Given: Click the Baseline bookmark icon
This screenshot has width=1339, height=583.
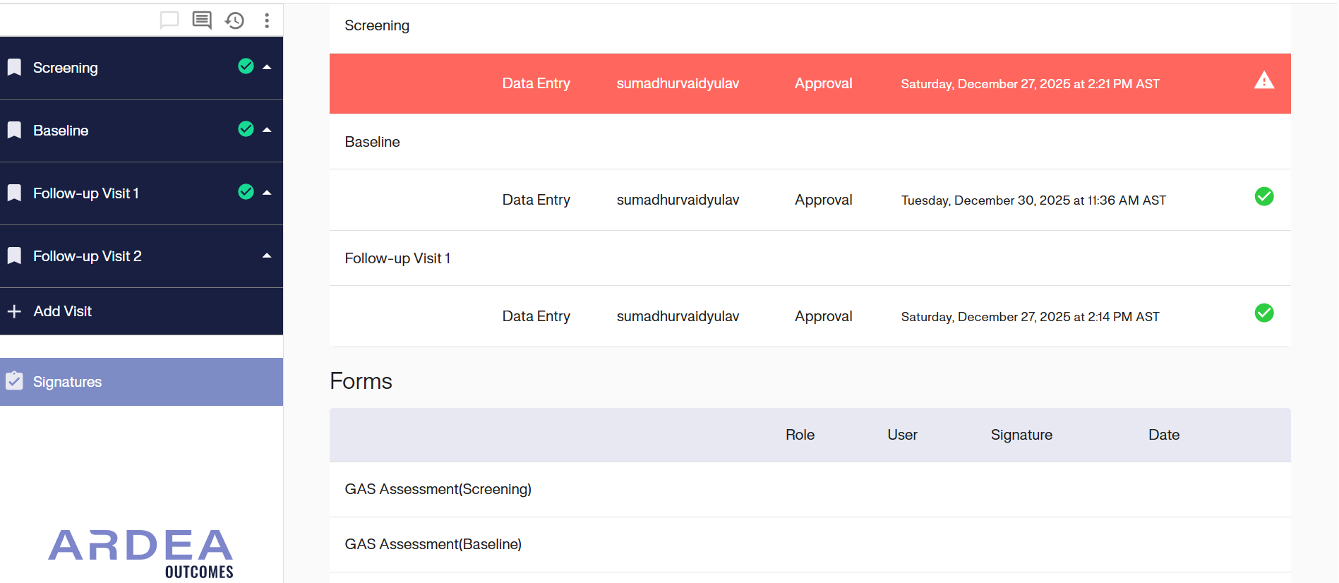Looking at the screenshot, I should click(x=14, y=131).
